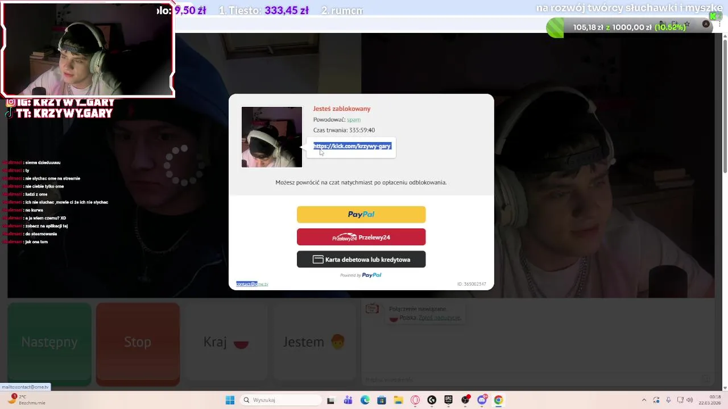Choose the Przelewy24 payment button
The width and height of the screenshot is (728, 409).
pyautogui.click(x=361, y=237)
